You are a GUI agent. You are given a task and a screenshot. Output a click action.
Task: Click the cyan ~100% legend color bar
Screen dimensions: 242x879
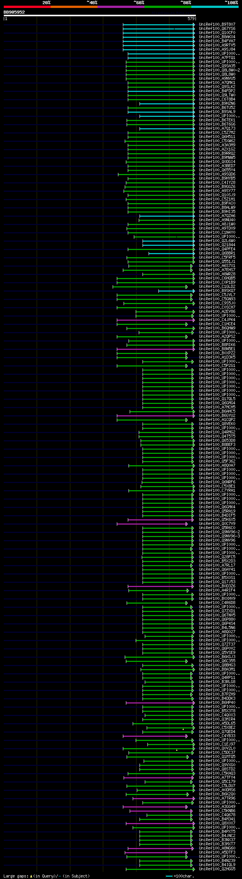[214, 7]
